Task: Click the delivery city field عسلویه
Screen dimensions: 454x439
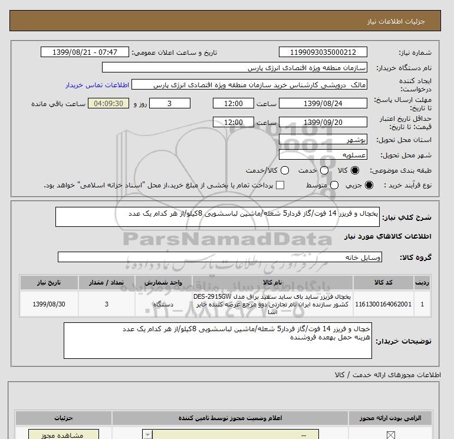Action: click(x=323, y=155)
